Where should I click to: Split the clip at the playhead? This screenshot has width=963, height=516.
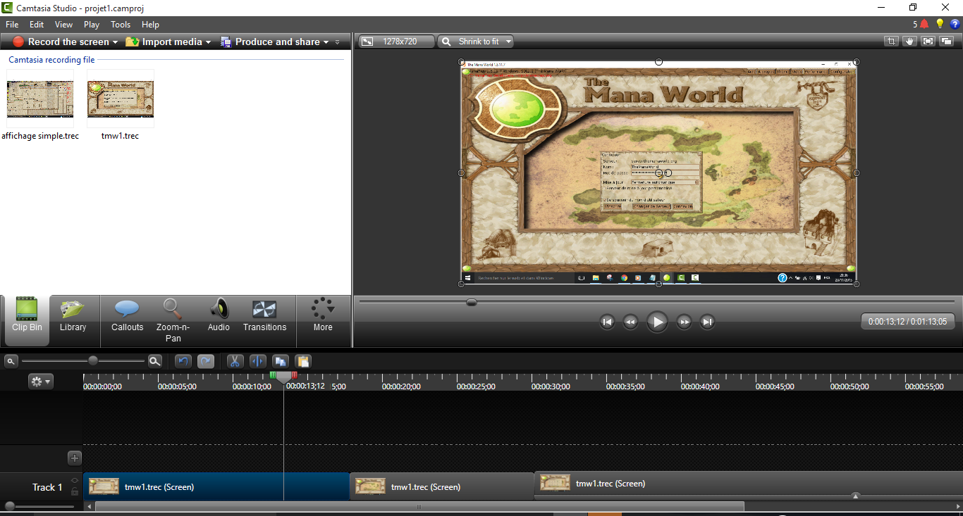258,361
